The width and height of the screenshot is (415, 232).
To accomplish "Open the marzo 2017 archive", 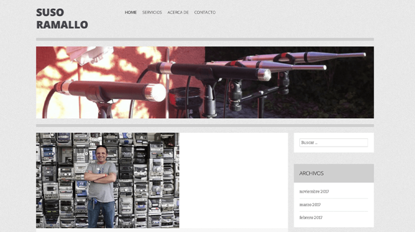I will click(310, 205).
